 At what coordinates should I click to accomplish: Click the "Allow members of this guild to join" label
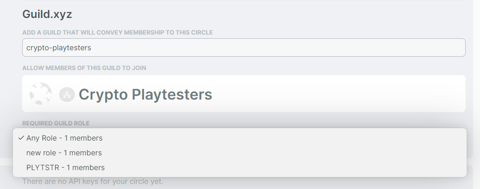pyautogui.click(x=84, y=68)
